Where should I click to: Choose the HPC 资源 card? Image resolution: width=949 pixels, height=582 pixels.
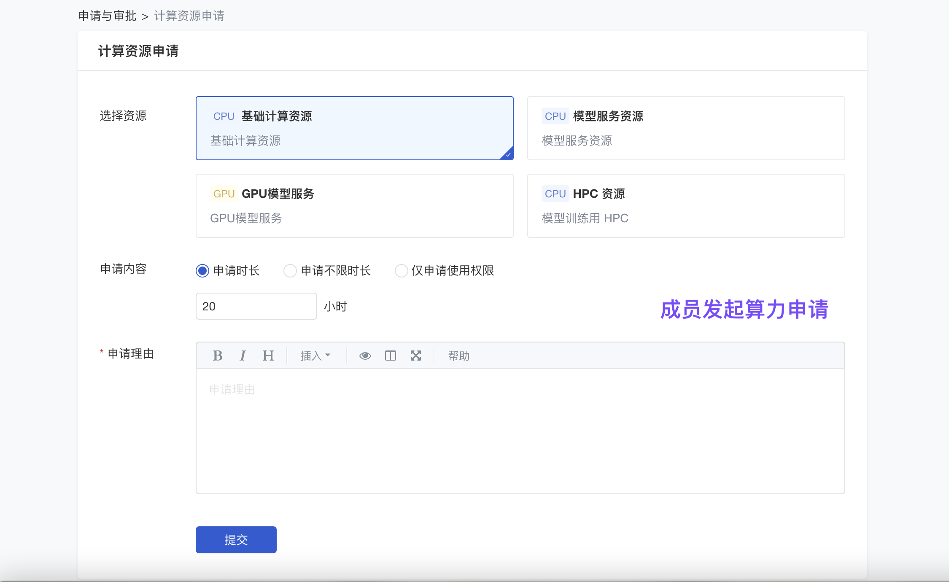(686, 206)
